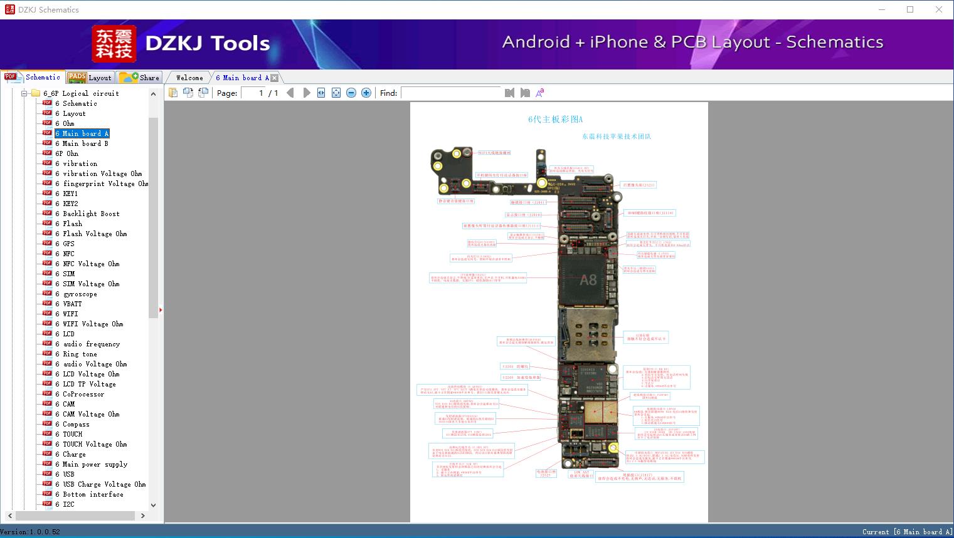The height and width of the screenshot is (538, 954).
Task: Switch to the Schematic tab
Action: pos(33,77)
